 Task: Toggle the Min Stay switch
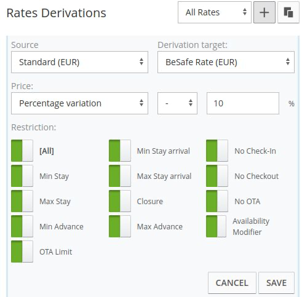[22, 176]
